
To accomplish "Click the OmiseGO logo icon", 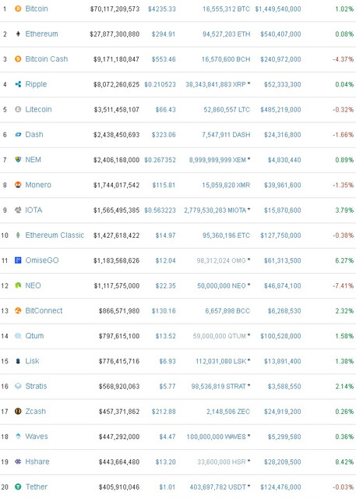I will 18,260.
